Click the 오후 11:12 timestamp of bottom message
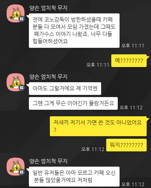Image resolution: width=151 pixels, height=188 pixels. 133,184
